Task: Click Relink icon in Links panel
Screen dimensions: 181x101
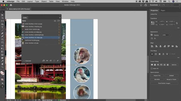Action: (47, 61)
